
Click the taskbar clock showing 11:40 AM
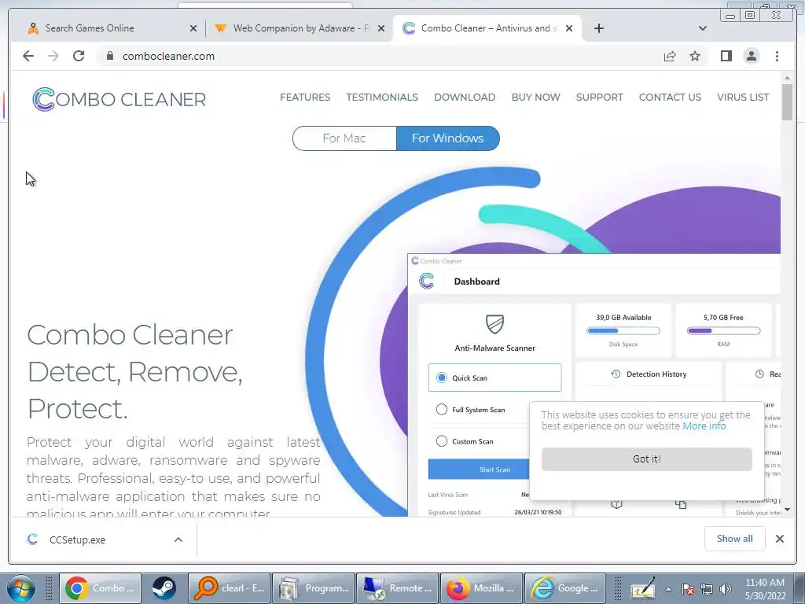(765, 588)
